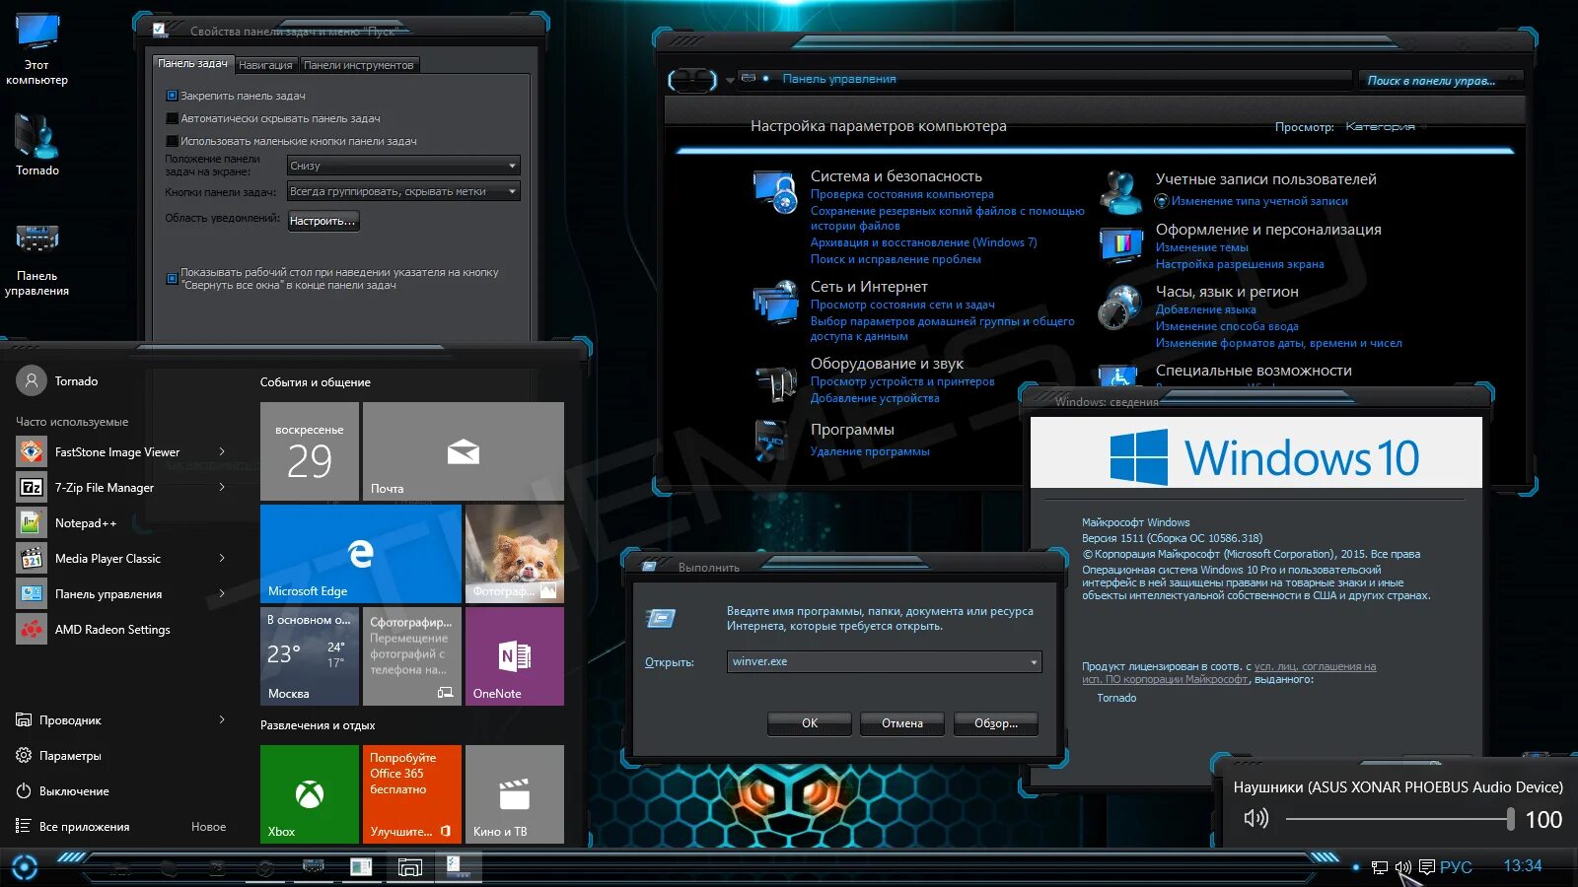Screen dimensions: 1578x887
Task: Open the Этот компьютер desktop icon
Action: coord(36,49)
